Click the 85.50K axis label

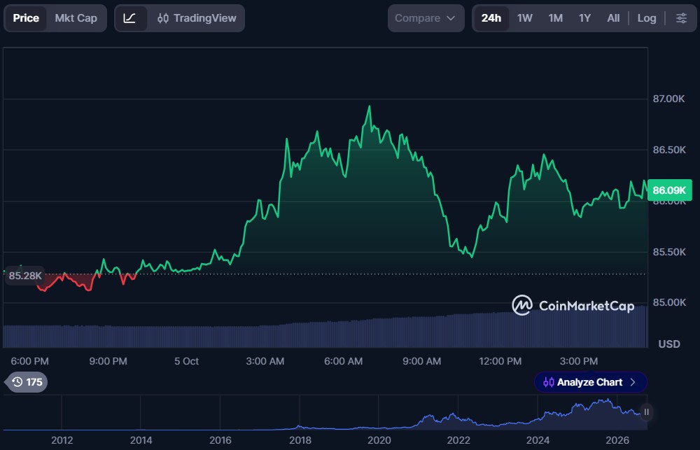point(668,252)
